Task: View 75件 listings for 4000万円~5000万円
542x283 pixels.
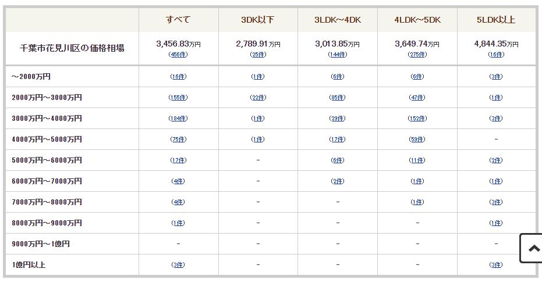Action: pos(178,139)
